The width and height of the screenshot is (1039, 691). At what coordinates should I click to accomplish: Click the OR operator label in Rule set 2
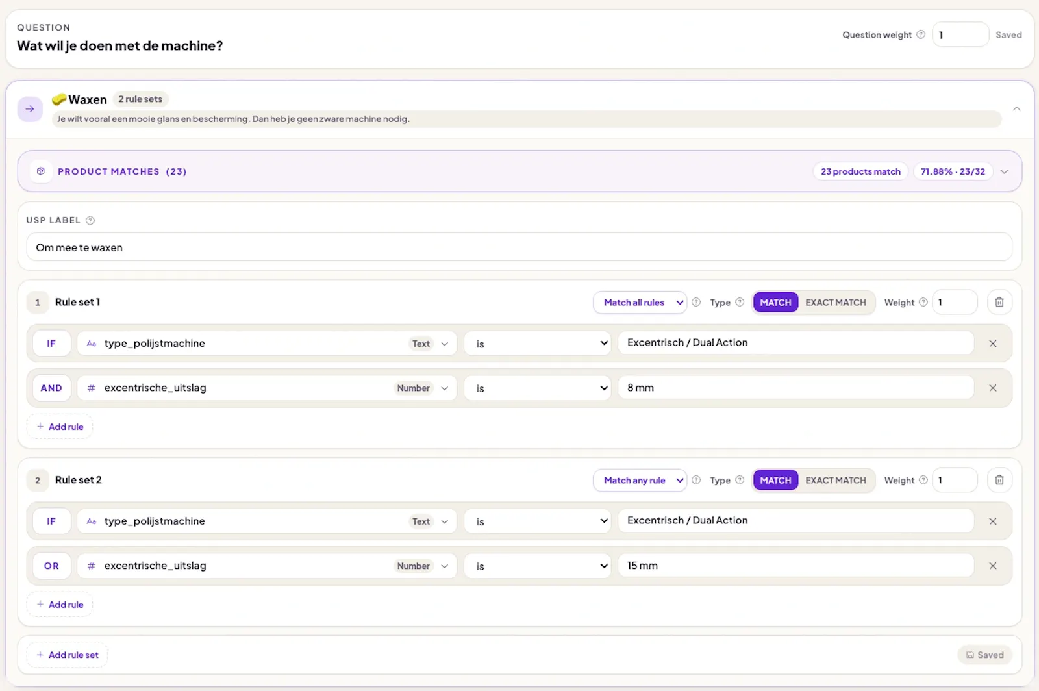pos(51,566)
